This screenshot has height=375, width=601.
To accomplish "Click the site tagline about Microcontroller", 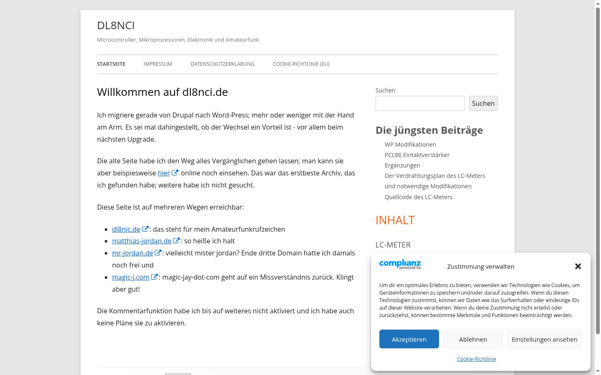I will tap(178, 40).
